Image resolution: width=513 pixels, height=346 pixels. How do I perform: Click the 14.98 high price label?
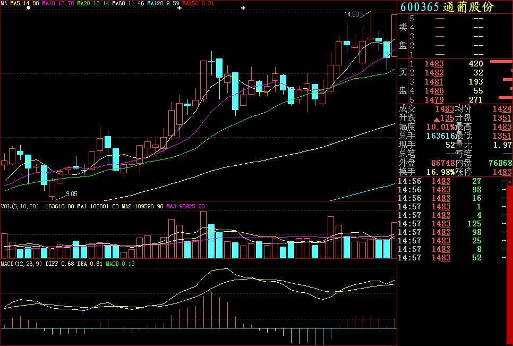pos(351,14)
